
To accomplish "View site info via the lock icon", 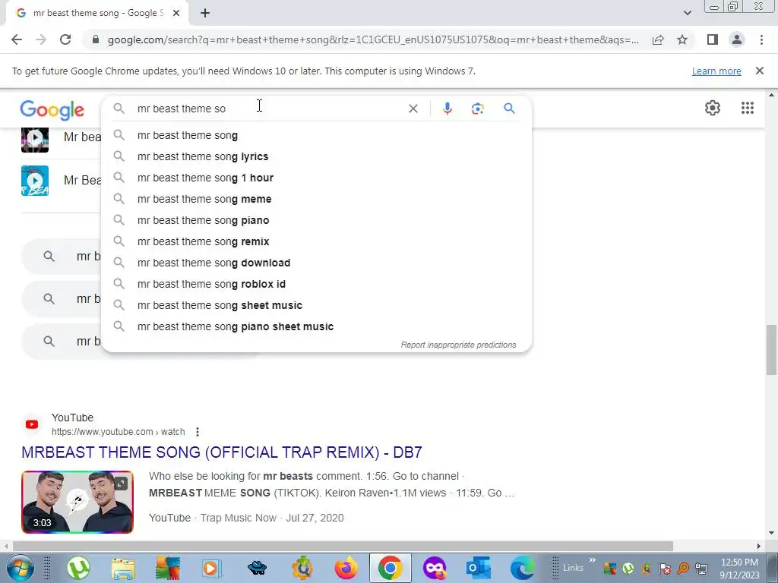I will [96, 39].
